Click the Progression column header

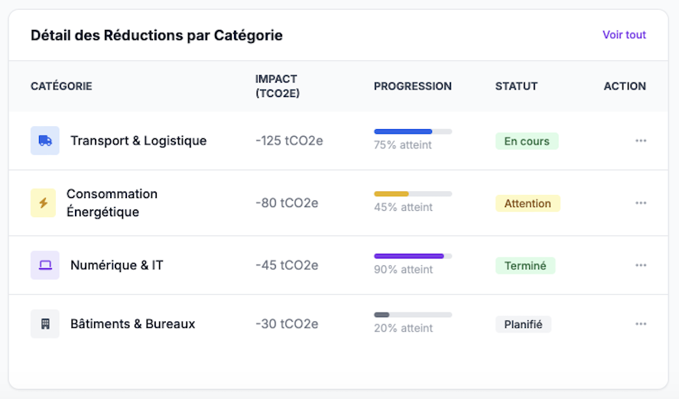coord(412,86)
